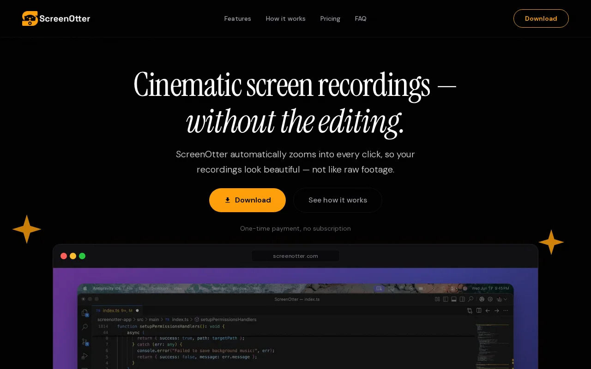The width and height of the screenshot is (591, 369).
Task: Go to the Pricing nav link
Action: (330, 18)
